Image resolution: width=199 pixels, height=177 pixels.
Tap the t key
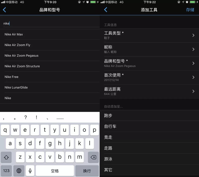[x=45, y=130]
